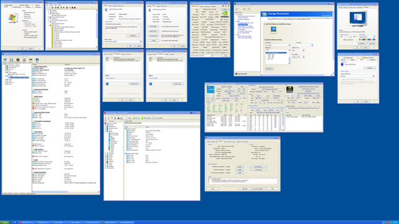The width and height of the screenshot is (399, 224).
Task: Open BIOS Updates in AIDA64 toolbar
Action: pyautogui.click(x=147, y=118)
